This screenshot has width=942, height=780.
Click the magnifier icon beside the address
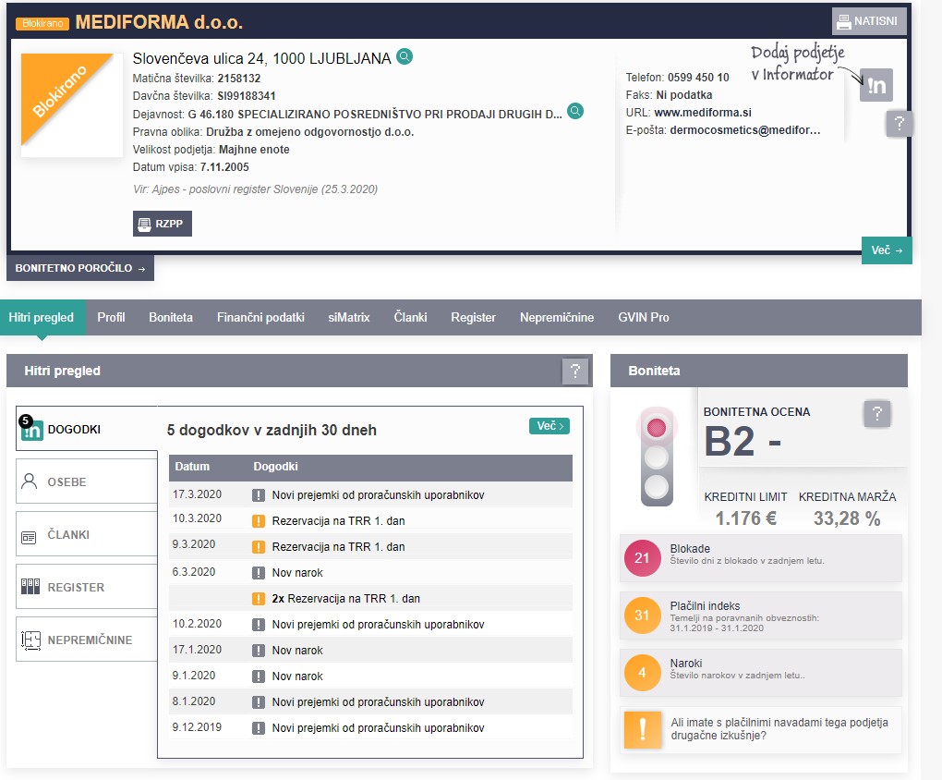pyautogui.click(x=405, y=57)
